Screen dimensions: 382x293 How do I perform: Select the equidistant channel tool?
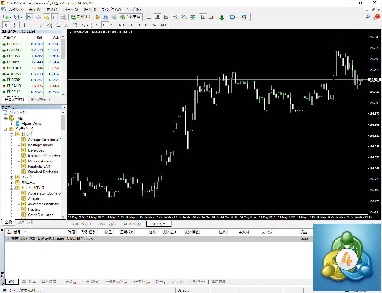[50, 25]
